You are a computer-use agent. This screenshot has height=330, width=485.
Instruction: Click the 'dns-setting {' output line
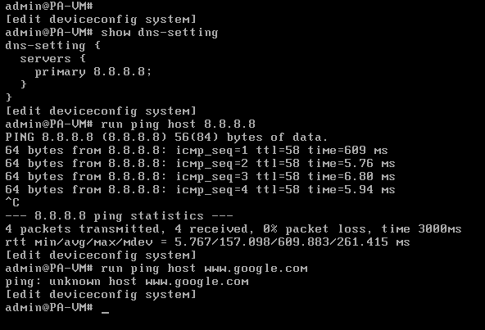tap(53, 46)
